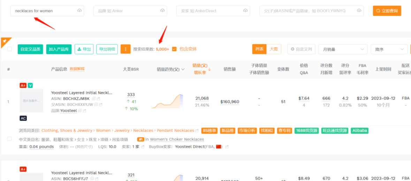Click red A+ badge on second product
Image resolution: width=411 pixels, height=181 pixels.
[x=23, y=169]
